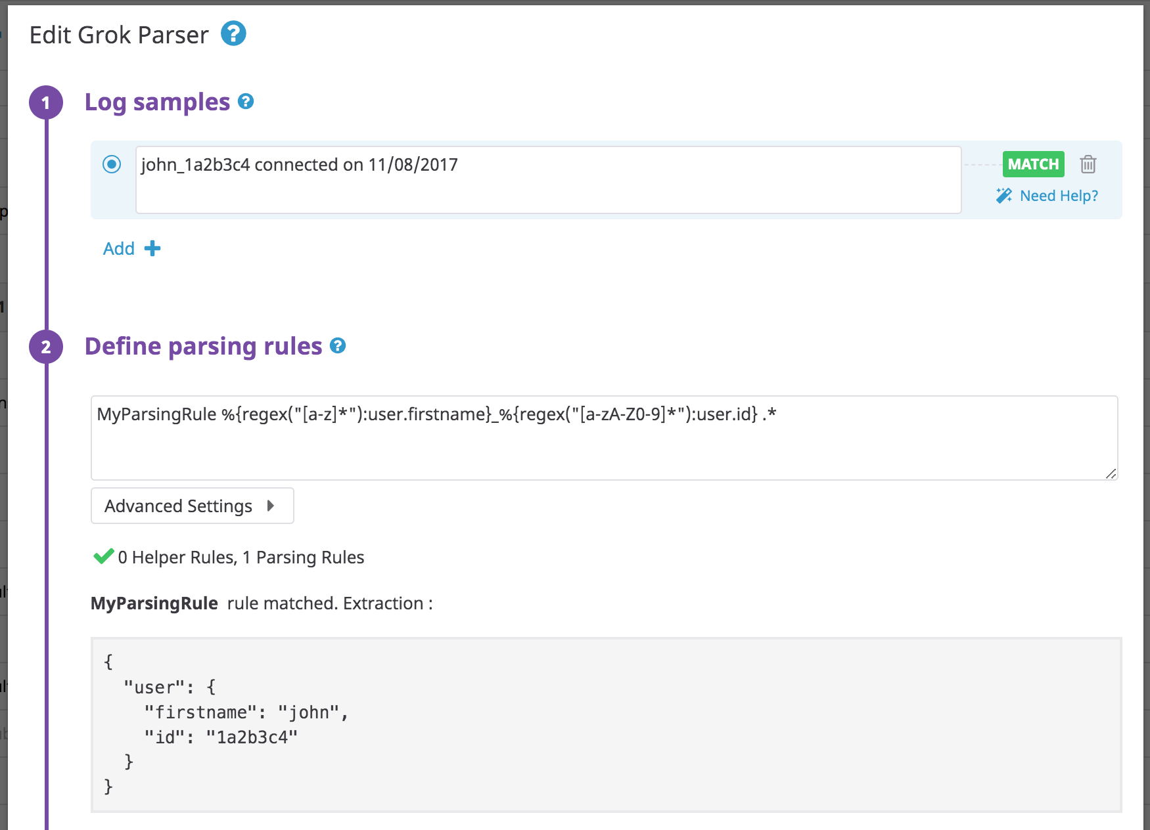
Task: Click the purple step 1 circle
Action: coord(46,103)
